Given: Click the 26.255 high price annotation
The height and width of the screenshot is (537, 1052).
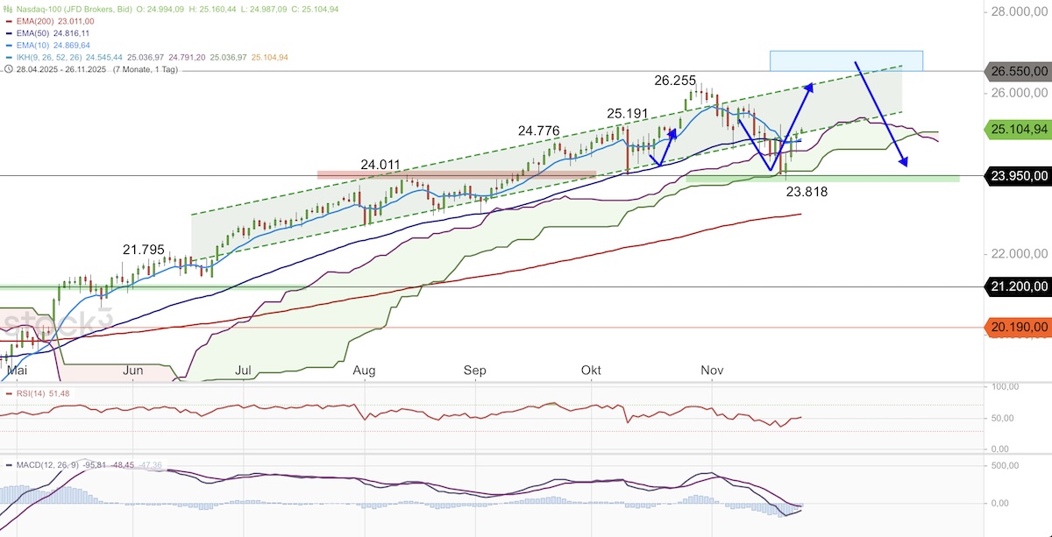Looking at the screenshot, I should [x=675, y=81].
